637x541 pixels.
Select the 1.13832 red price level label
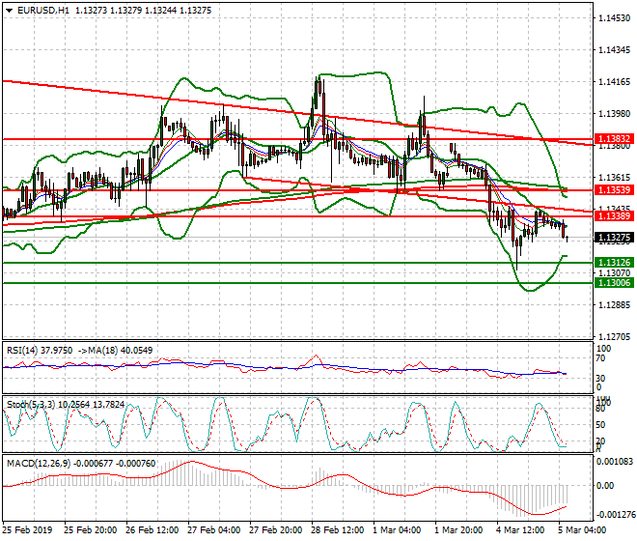click(614, 139)
